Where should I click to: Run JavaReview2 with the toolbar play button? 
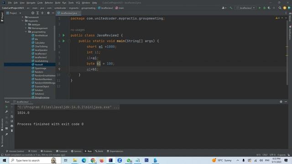click(x=260, y=8)
